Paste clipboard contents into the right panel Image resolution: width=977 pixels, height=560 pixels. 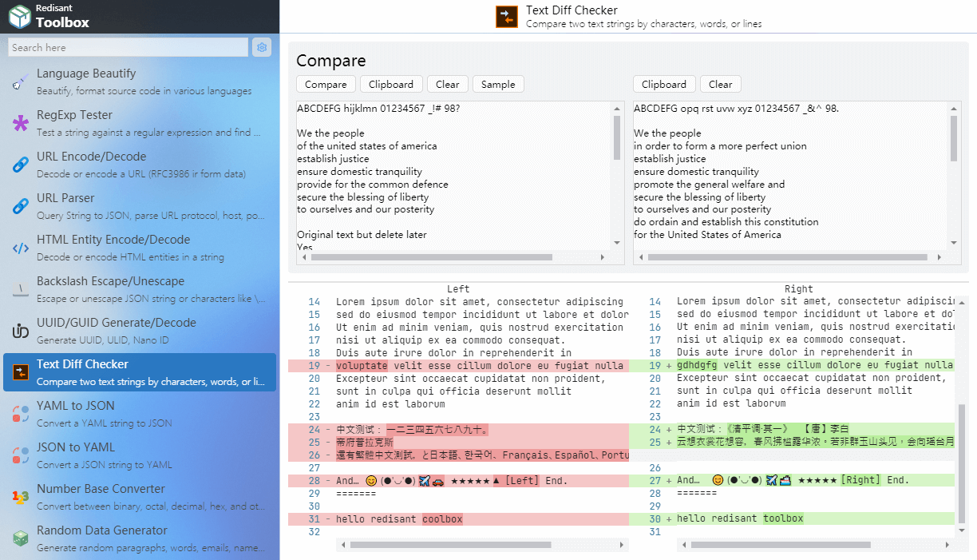point(663,83)
